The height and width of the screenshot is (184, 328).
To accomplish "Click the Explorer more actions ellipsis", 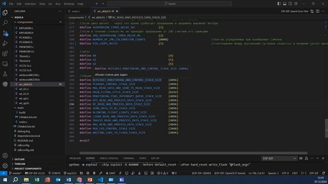I will pos(60,11).
